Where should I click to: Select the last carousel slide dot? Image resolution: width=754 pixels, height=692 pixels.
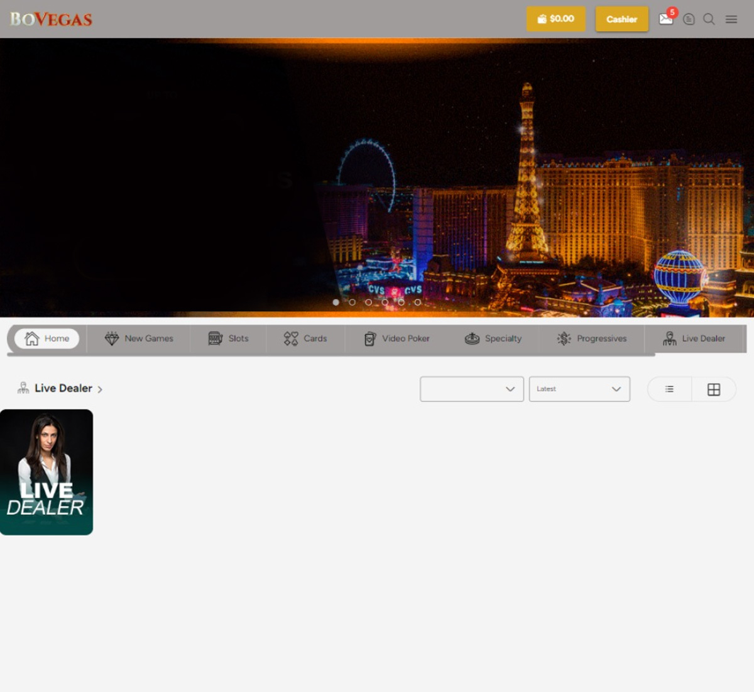point(417,303)
